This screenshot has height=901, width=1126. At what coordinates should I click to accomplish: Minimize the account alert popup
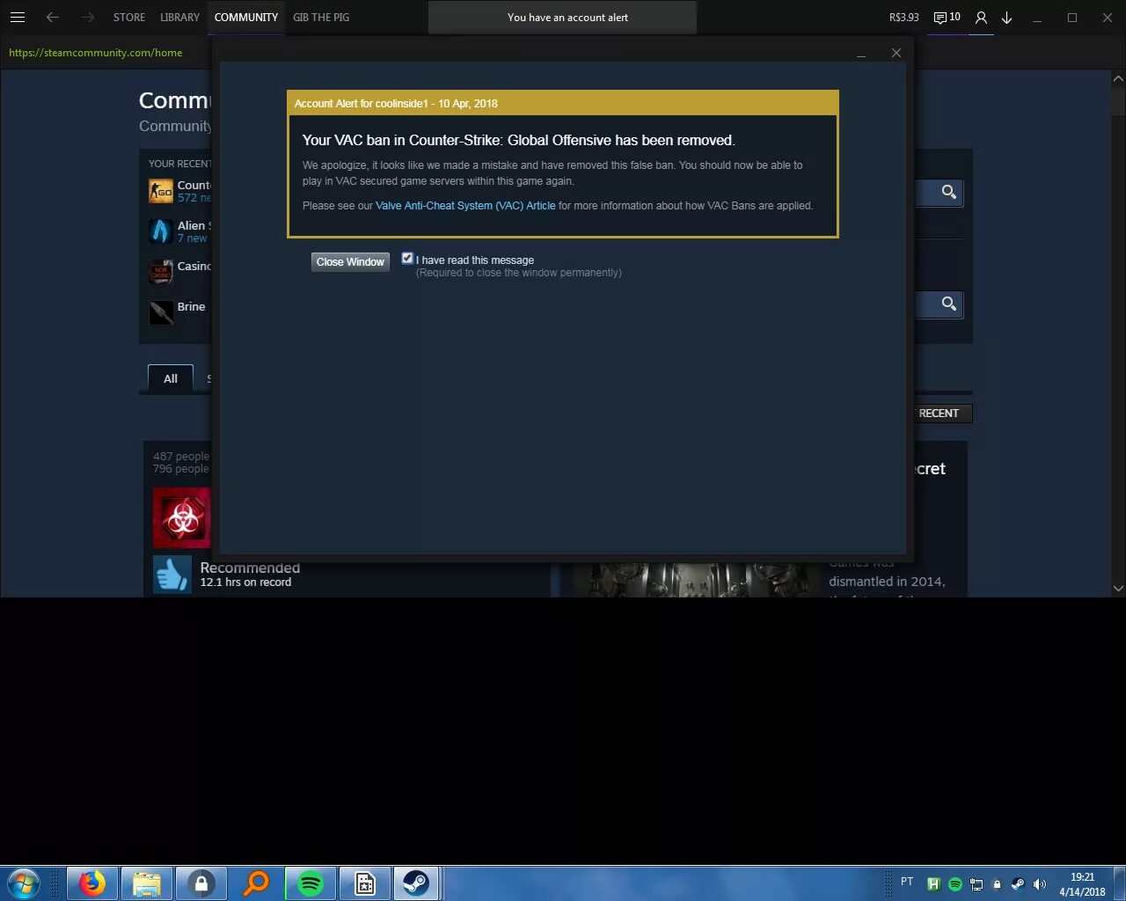(861, 55)
